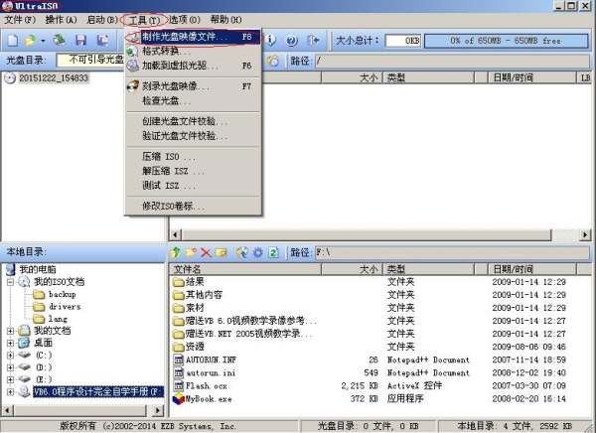Expand the VB6.0程序设计 CD drive node
This screenshot has height=433, width=596.
[x=10, y=391]
